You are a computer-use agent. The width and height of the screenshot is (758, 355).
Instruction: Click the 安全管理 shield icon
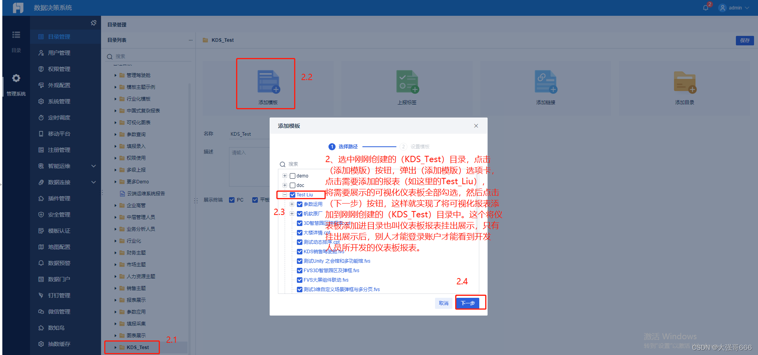[x=41, y=215]
